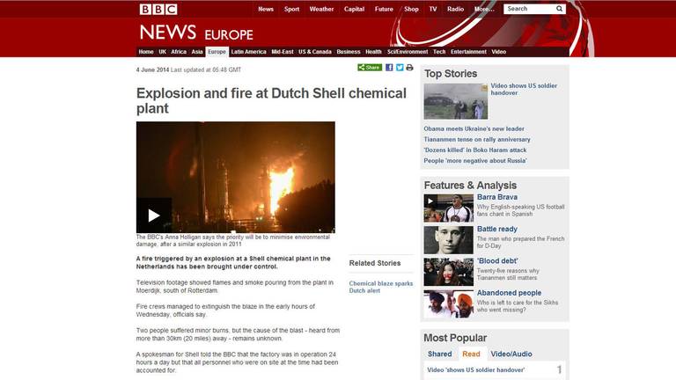Go to Sport in top navigation
This screenshot has width=676, height=380.
pos(291,9)
